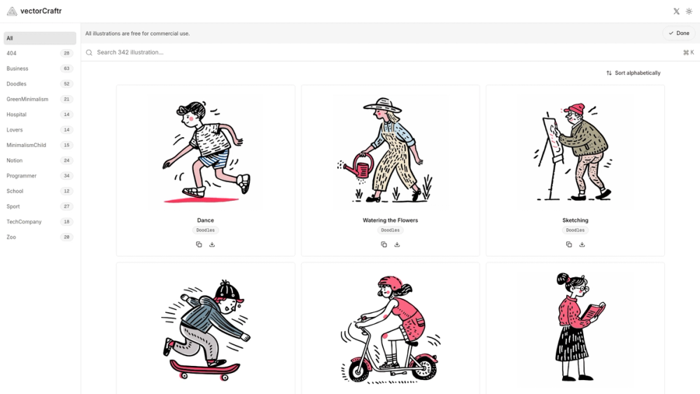Open the Programmer category
This screenshot has height=394, width=700.
pos(39,176)
